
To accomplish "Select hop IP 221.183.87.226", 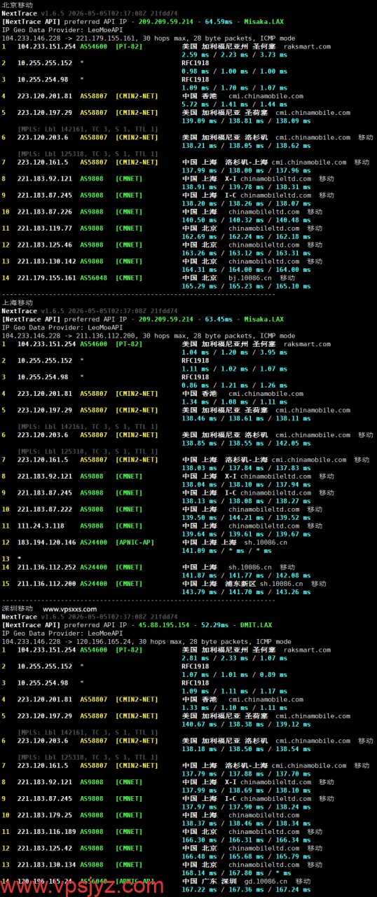I will tap(44, 212).
